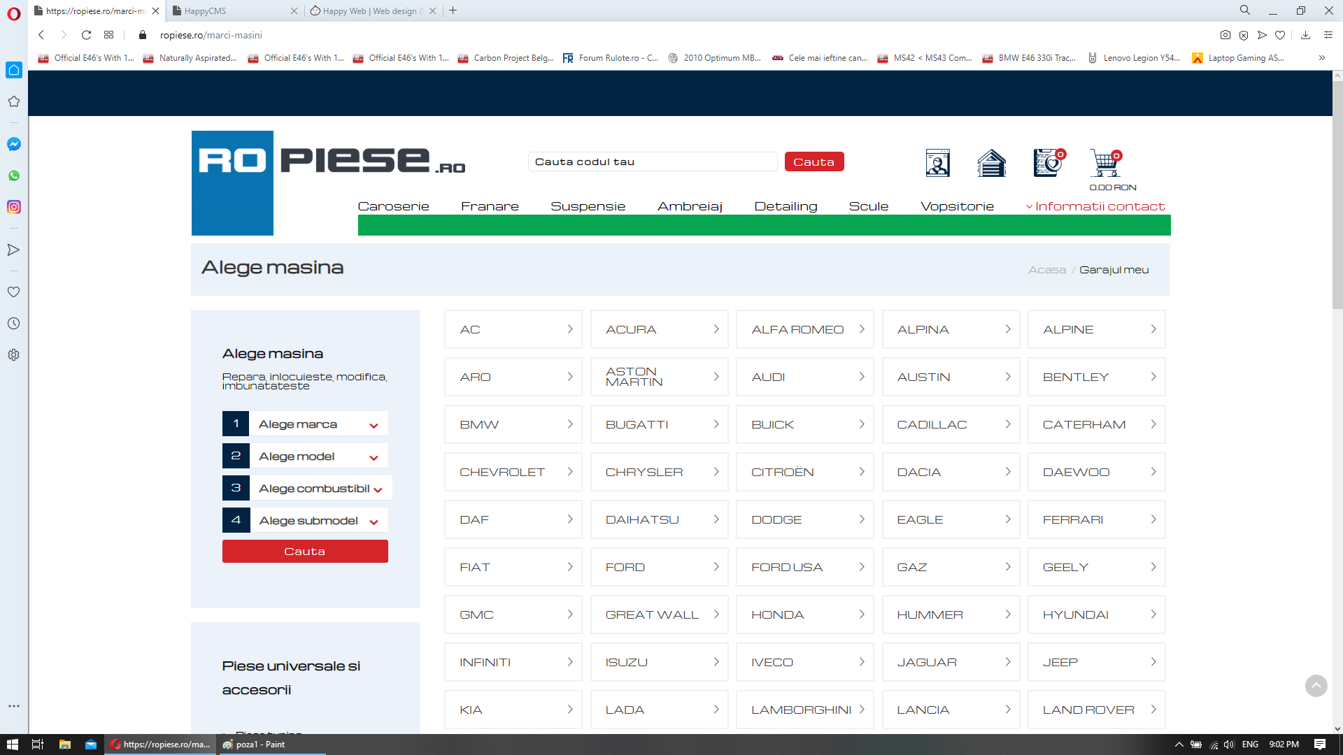Viewport: 1343px width, 755px height.
Task: Expand the Informatii contact menu
Action: 1095,206
